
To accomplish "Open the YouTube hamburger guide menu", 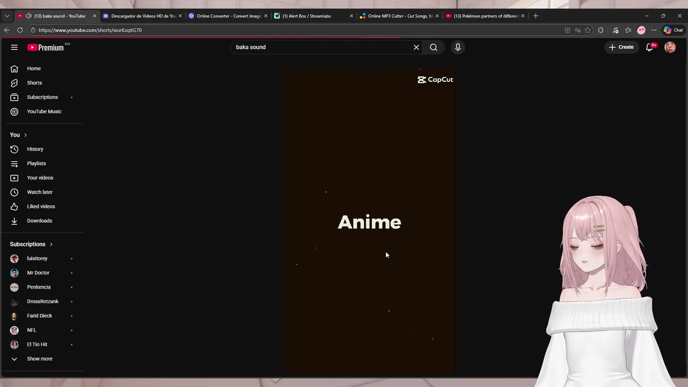I will point(15,47).
